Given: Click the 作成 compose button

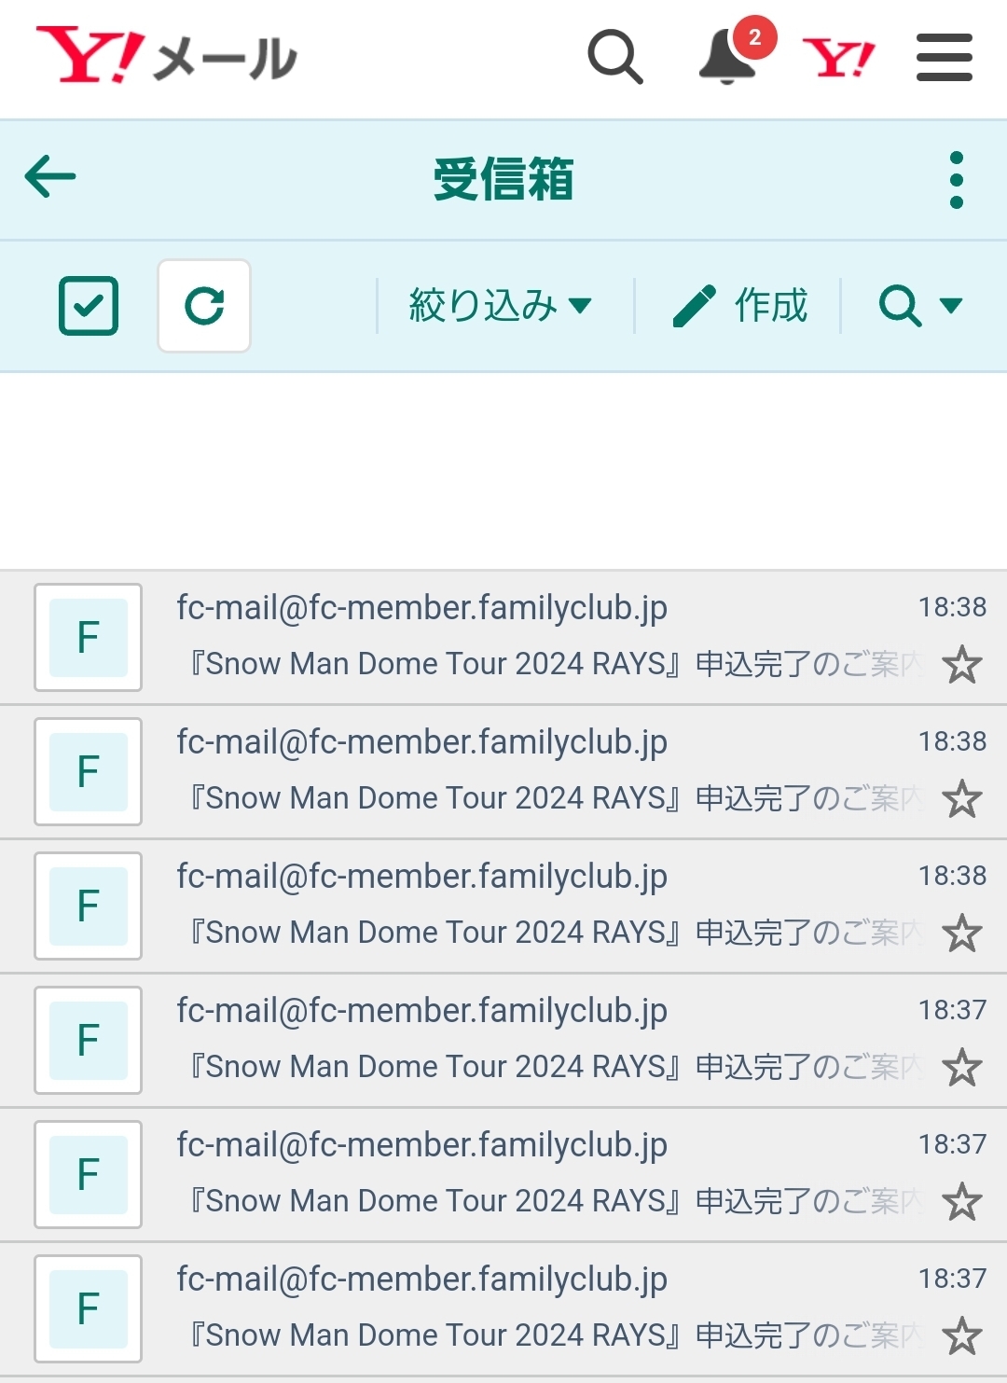Looking at the screenshot, I should pyautogui.click(x=740, y=306).
